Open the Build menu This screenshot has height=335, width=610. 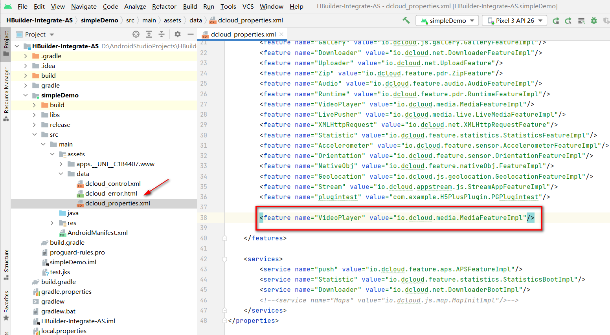(x=190, y=6)
